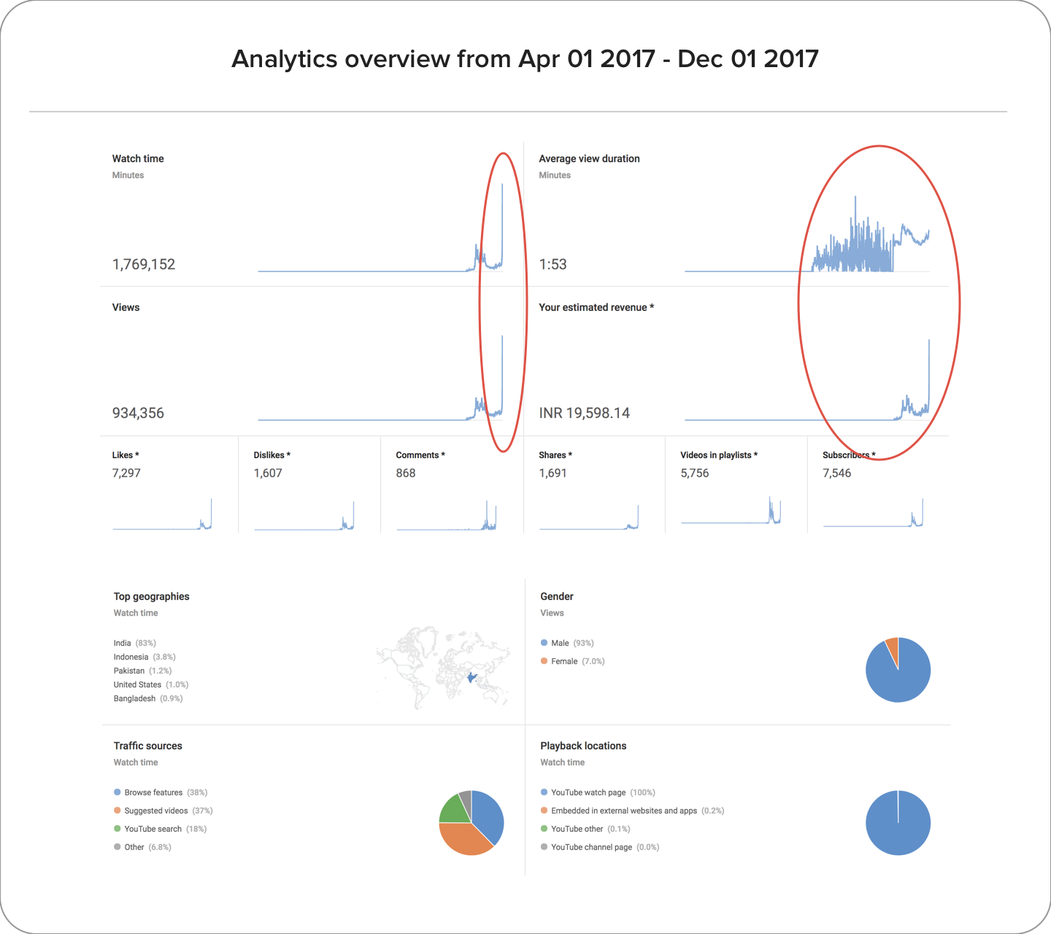
Task: Select Bangladesh (0.9%) entry
Action: click(x=148, y=698)
